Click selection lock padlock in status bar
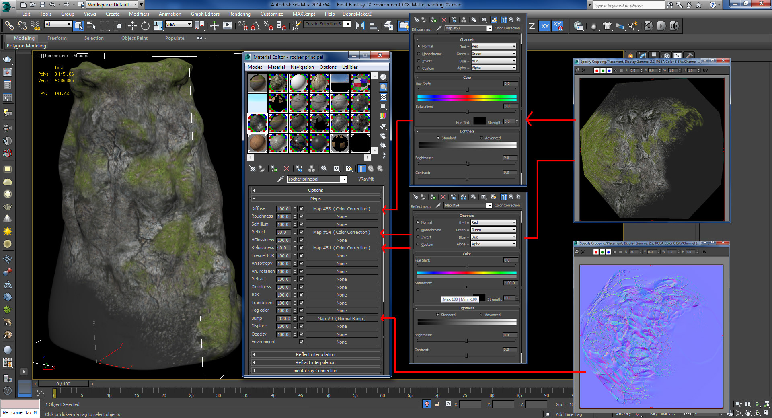The width and height of the screenshot is (772, 418). tap(437, 404)
